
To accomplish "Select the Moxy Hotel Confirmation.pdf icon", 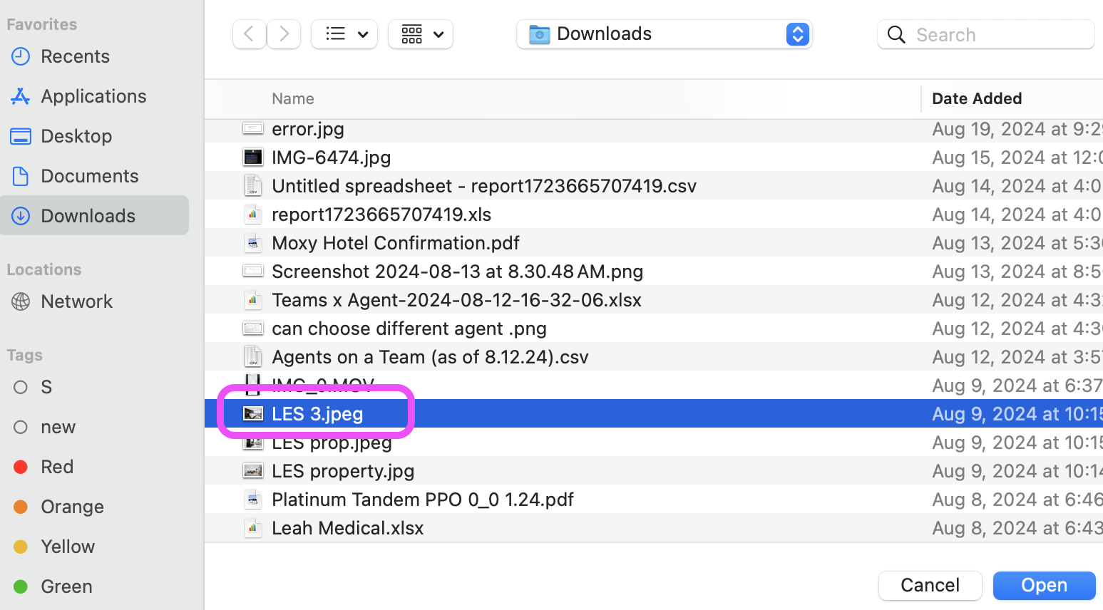I will pyautogui.click(x=253, y=243).
